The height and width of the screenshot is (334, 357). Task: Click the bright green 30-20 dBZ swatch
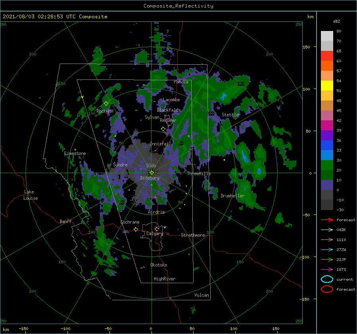pyautogui.click(x=327, y=165)
